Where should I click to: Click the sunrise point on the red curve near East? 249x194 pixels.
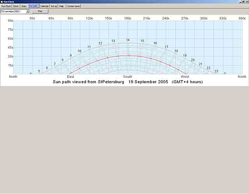[x=71, y=73]
